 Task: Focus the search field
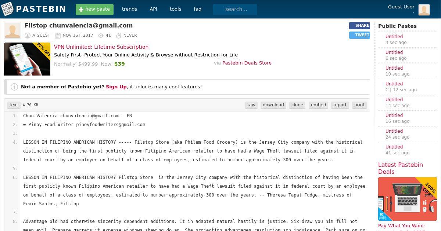tap(235, 9)
